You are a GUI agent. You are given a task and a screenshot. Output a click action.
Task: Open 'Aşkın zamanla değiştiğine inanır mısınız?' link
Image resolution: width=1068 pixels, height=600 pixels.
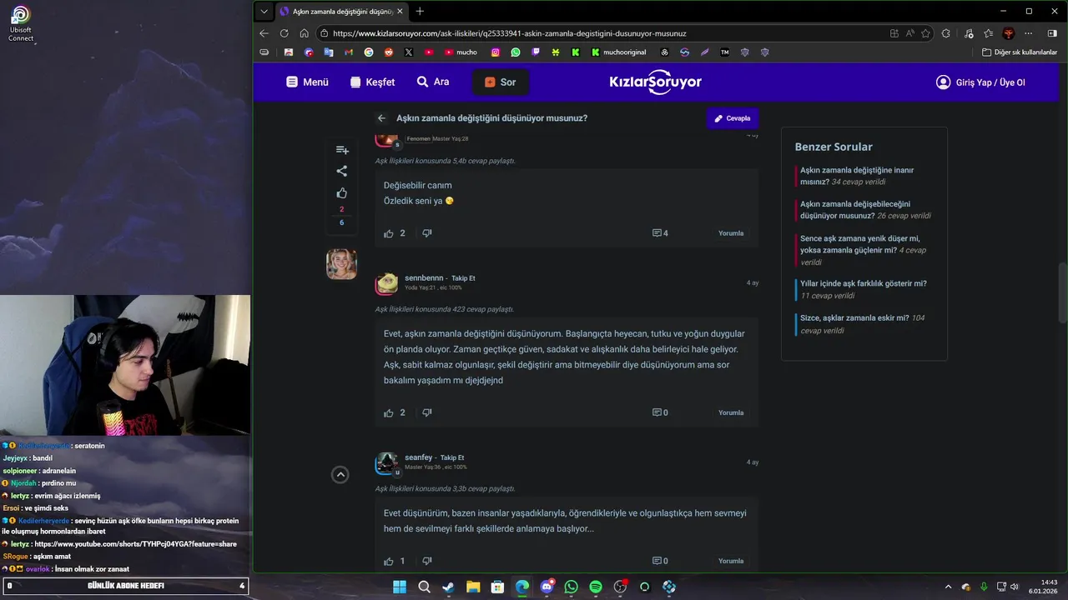857,176
